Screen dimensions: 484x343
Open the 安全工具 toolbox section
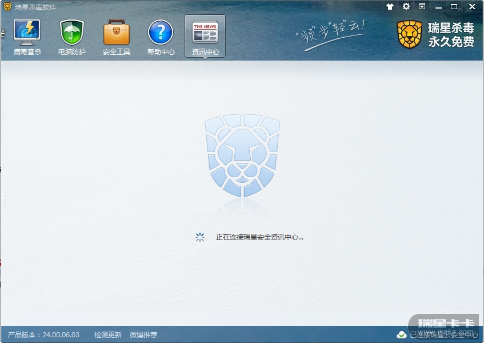pos(117,37)
